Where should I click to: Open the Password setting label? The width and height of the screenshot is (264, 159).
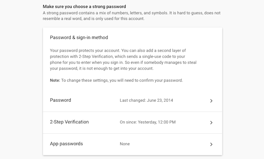60,100
